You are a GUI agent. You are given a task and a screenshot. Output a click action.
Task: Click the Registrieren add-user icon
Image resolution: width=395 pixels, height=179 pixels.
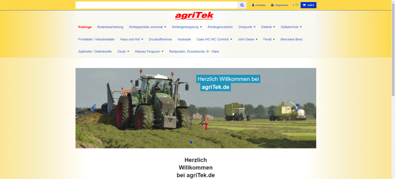pyautogui.click(x=273, y=5)
